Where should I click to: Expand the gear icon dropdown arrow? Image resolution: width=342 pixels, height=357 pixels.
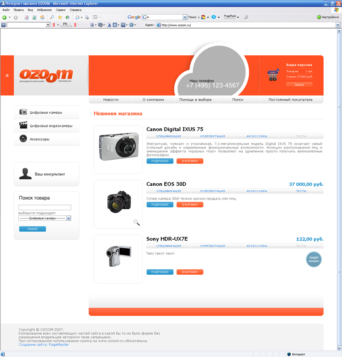pyautogui.click(x=135, y=25)
